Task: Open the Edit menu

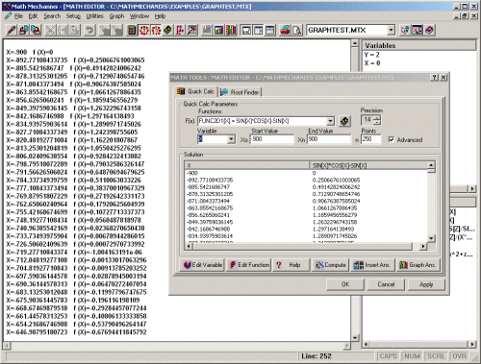Action: [x=33, y=16]
